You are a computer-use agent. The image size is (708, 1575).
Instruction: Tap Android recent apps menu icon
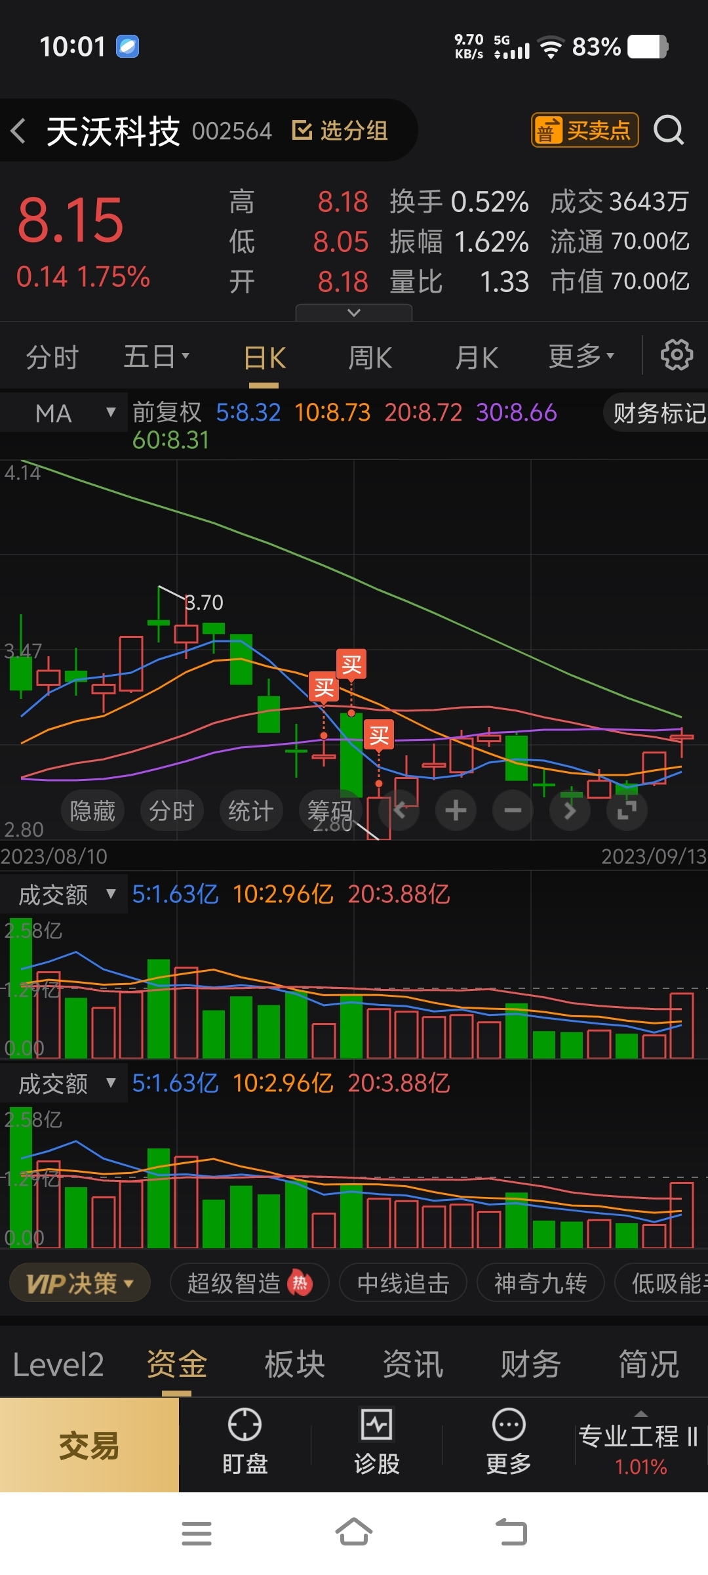tap(196, 1534)
